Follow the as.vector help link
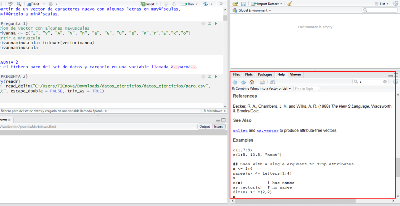The image size is (400, 206). click(x=267, y=130)
